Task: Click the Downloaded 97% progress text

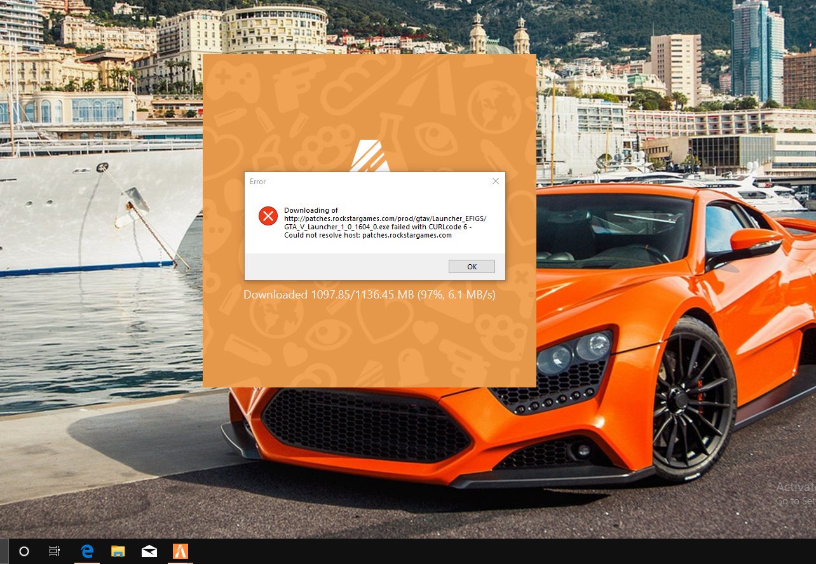Action: (369, 295)
